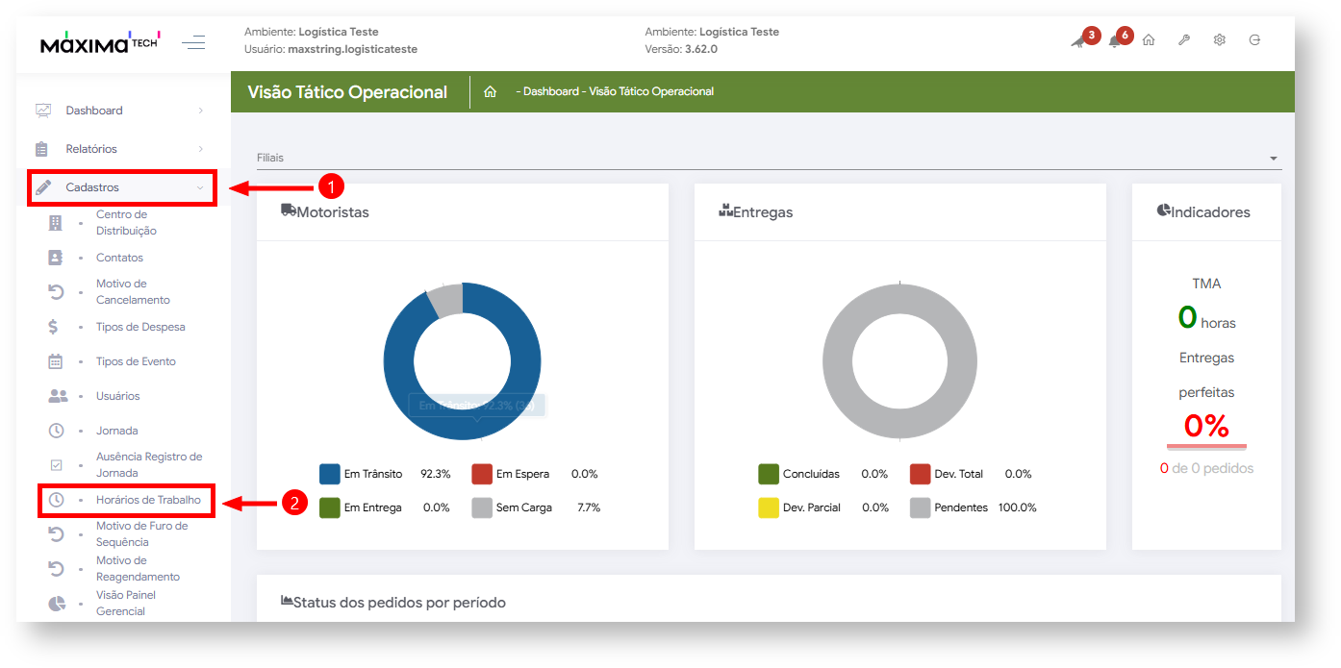Click the dollar sign Tipos de Despesa icon
This screenshot has width=1341, height=668.
pyautogui.click(x=54, y=327)
